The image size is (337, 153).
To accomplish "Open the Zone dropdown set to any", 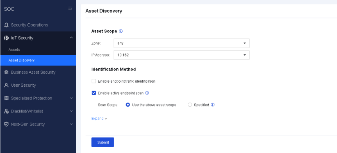I will tap(181, 43).
